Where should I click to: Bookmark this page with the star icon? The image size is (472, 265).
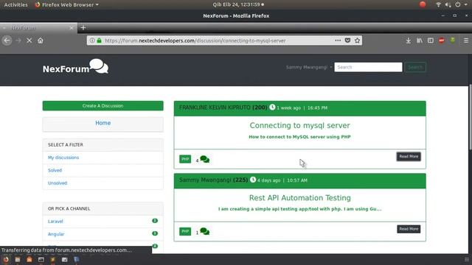(357, 40)
